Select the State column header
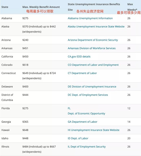The height and width of the screenshot is (156, 141). click(x=5, y=7)
